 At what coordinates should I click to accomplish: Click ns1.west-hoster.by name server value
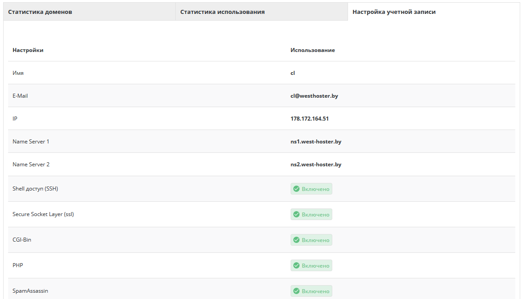tap(316, 142)
